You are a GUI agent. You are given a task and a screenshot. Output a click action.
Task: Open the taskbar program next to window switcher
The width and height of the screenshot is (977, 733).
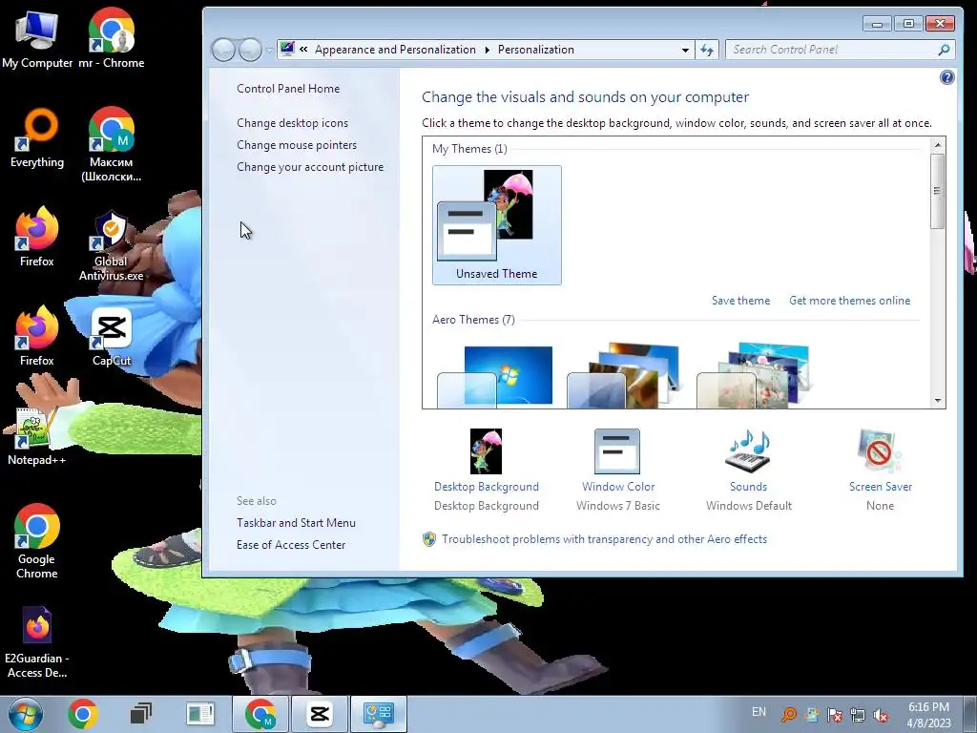point(200,714)
